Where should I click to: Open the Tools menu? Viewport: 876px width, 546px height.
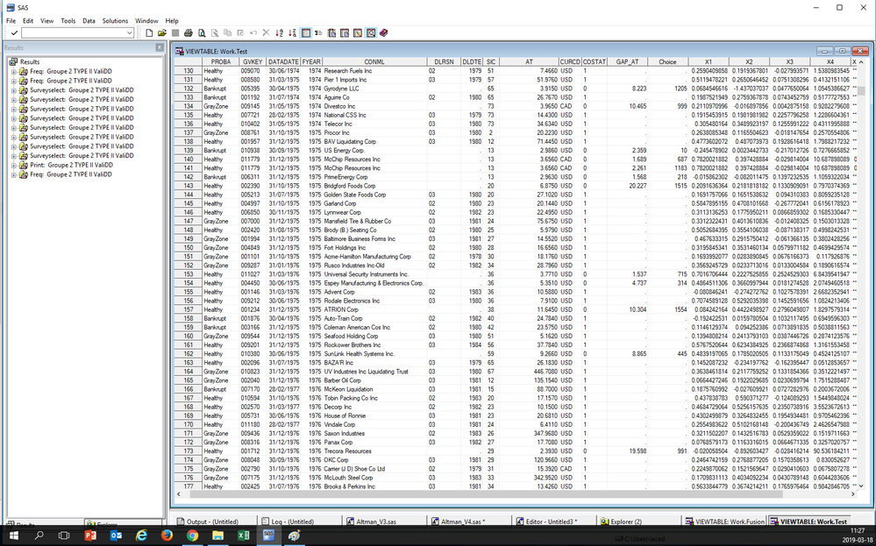click(x=68, y=21)
